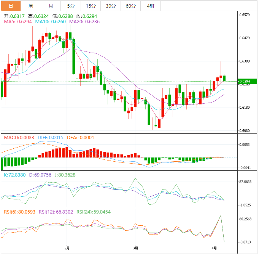This screenshot has width=259, height=257.
Task: Click the MACD:0.0033 indicator label
Action: [19, 137]
